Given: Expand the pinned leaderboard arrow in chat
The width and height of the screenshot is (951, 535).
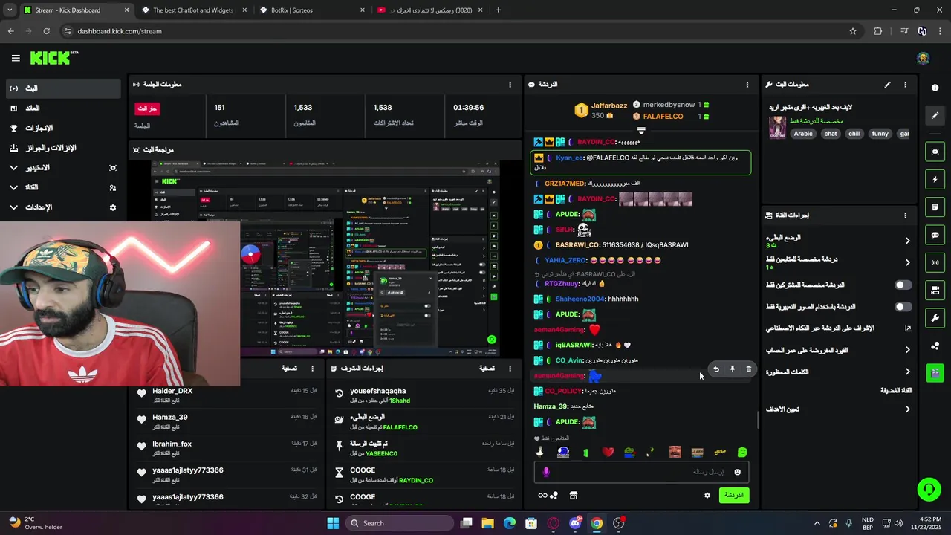Looking at the screenshot, I should tap(641, 131).
